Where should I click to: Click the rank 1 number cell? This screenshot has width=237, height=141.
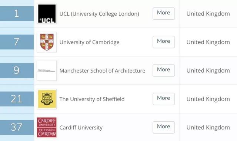tap(17, 14)
